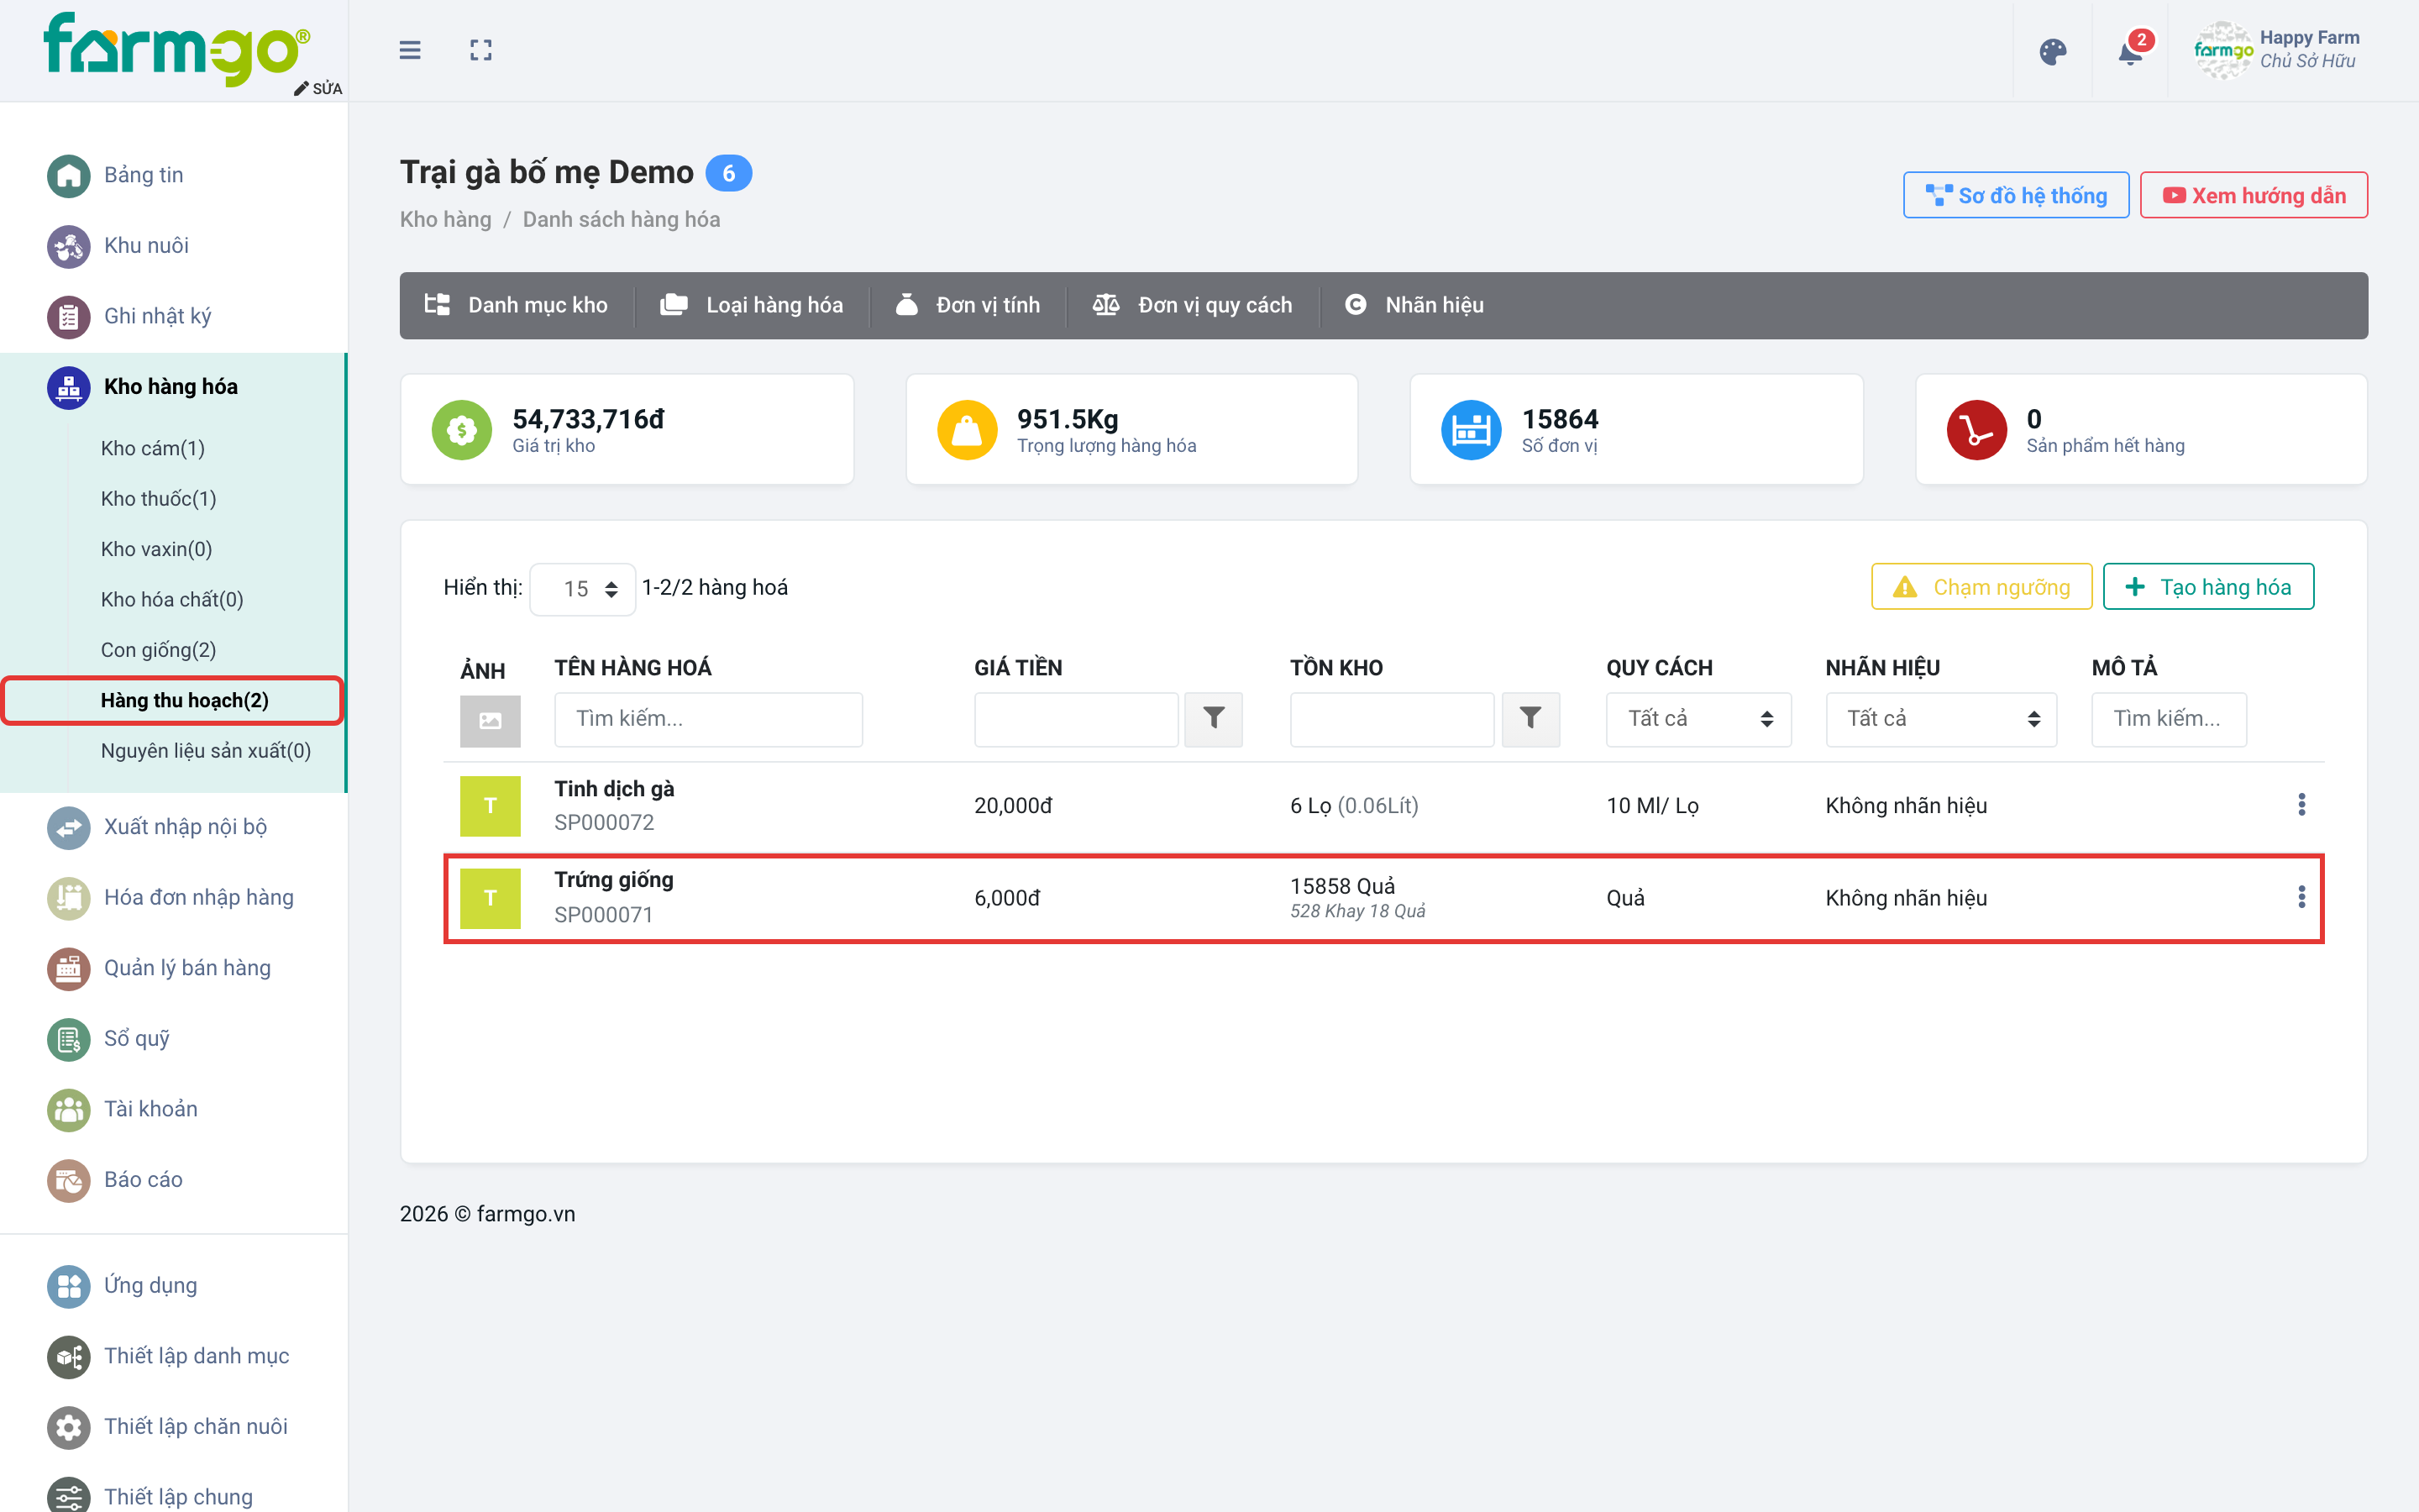Open the Quy cách Tất cả dropdown
The image size is (2419, 1512).
[x=1698, y=719]
